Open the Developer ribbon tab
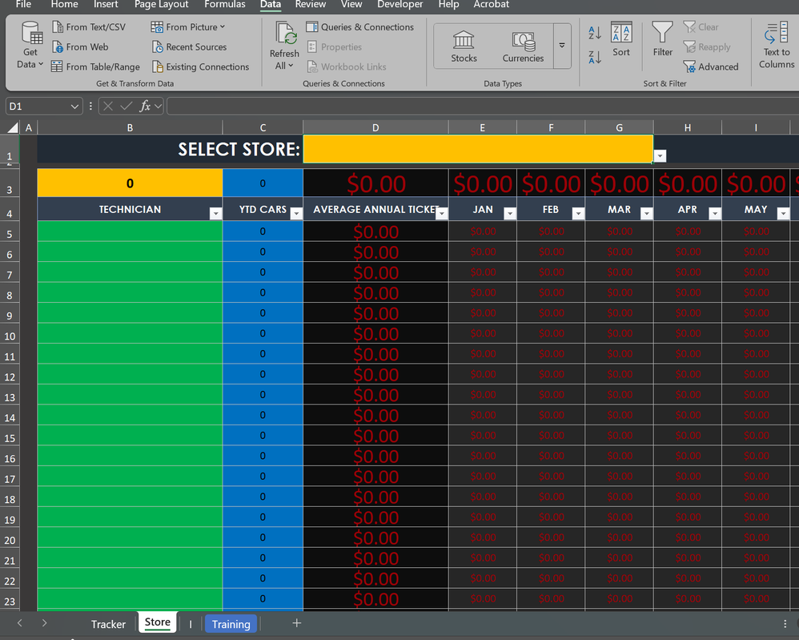The image size is (799, 640). pos(399,6)
